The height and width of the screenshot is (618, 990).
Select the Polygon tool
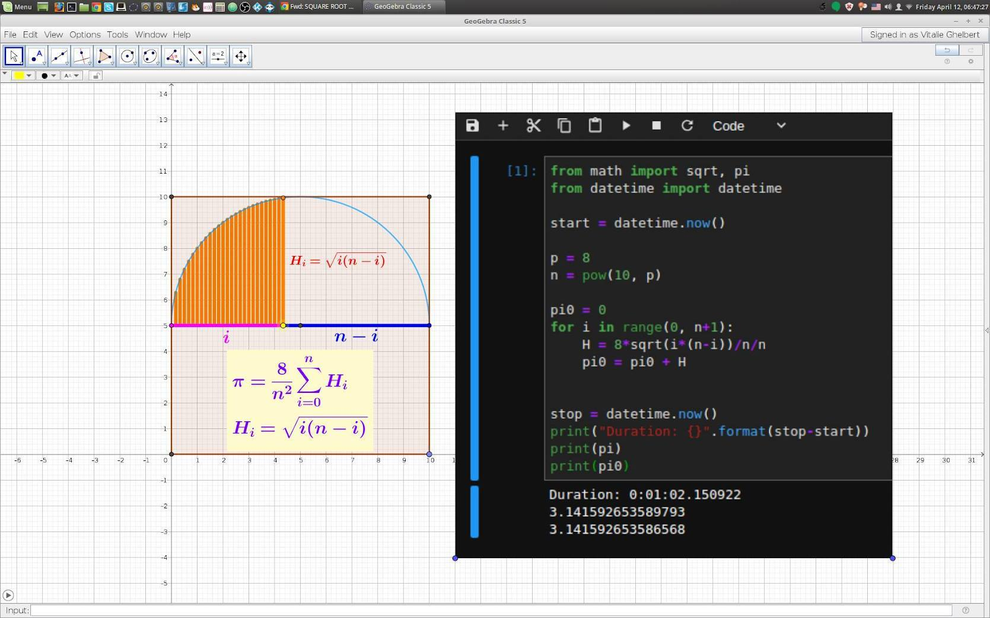coord(104,56)
